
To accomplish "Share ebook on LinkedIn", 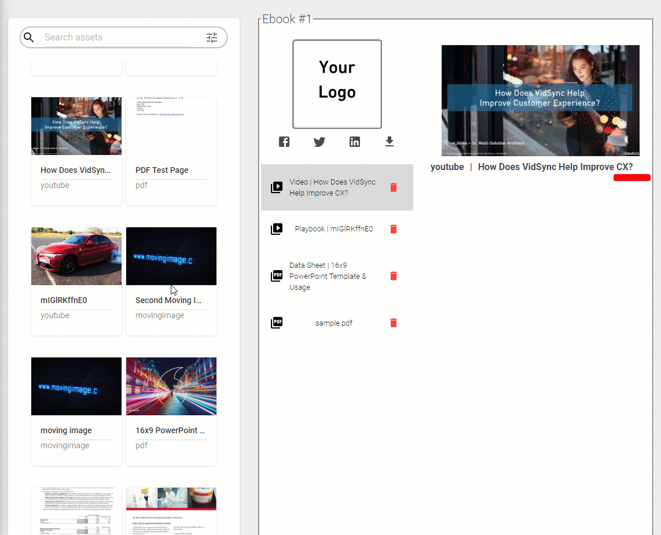I will [x=355, y=142].
